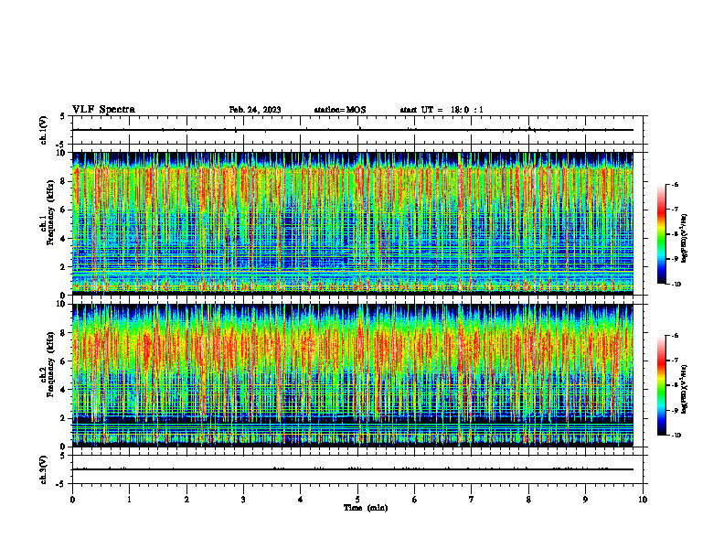Click the "Time (min)" x-axis label
The image size is (724, 560).
366,508
